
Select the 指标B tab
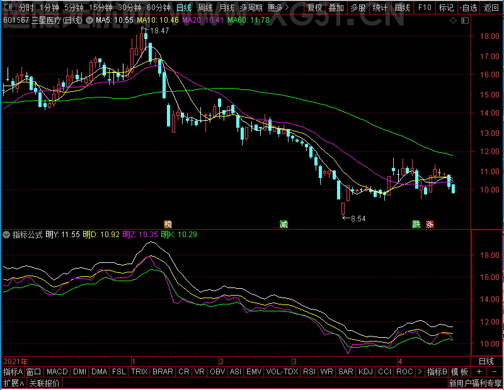(437, 372)
